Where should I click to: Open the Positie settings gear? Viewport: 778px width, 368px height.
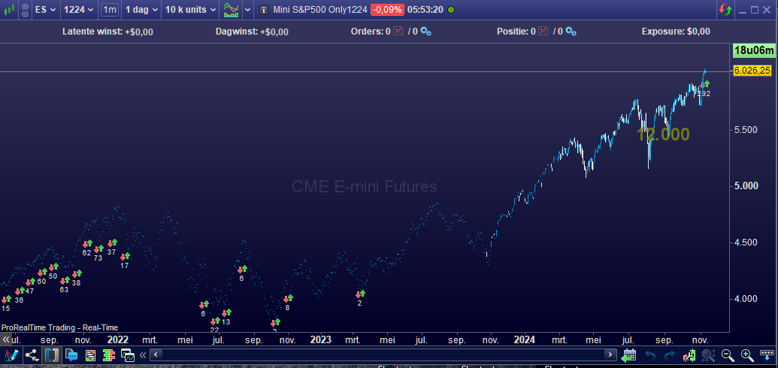pos(571,32)
